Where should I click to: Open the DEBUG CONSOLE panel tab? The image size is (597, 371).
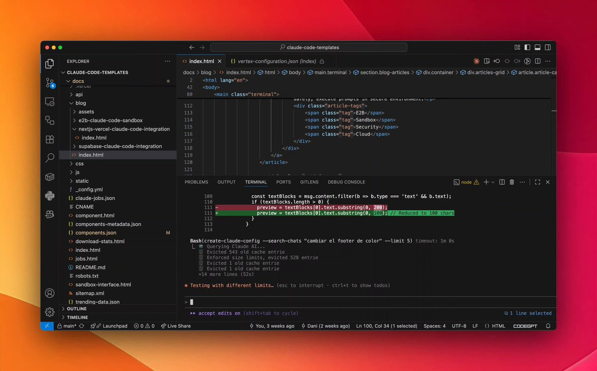click(x=346, y=182)
